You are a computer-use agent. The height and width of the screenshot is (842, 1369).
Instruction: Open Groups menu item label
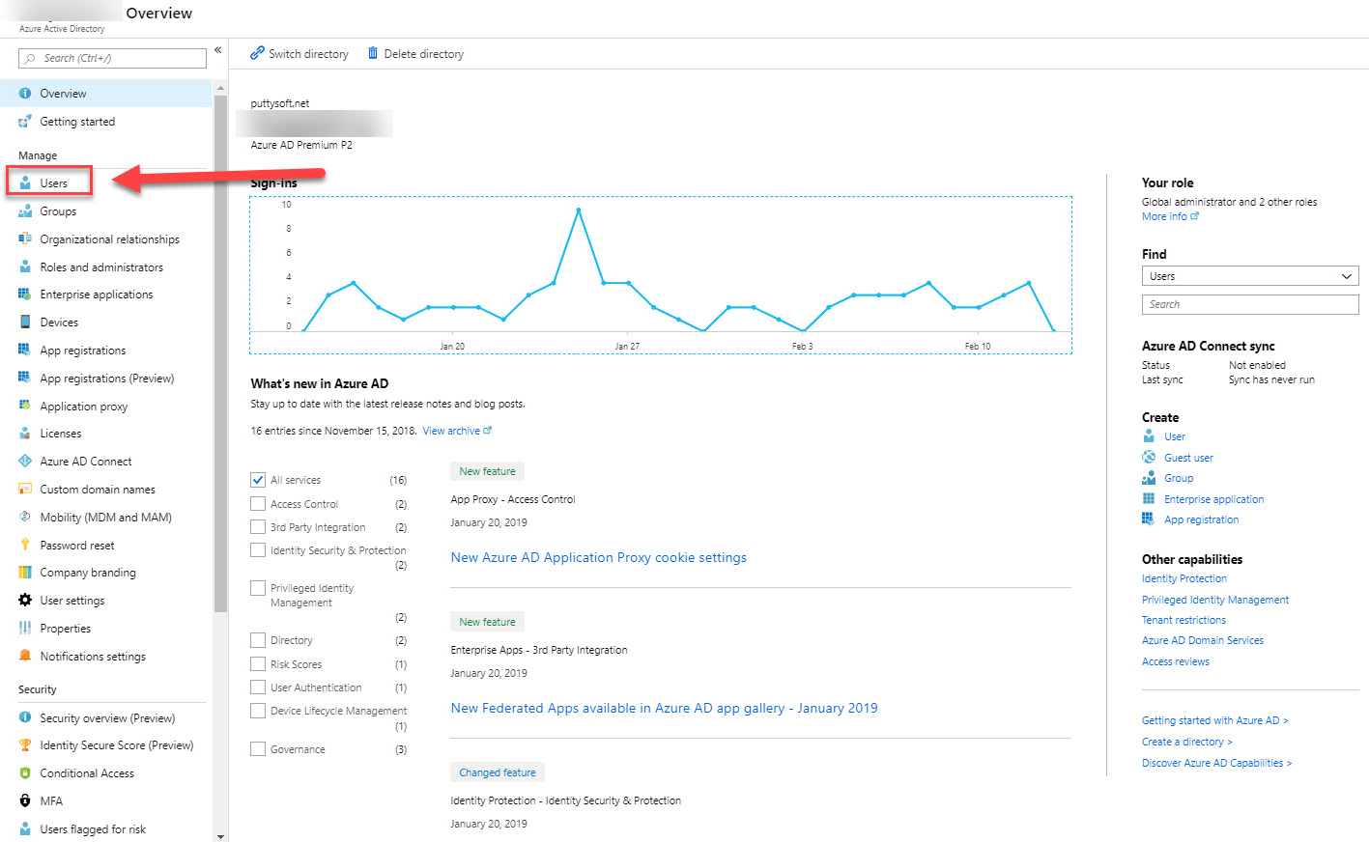click(58, 211)
